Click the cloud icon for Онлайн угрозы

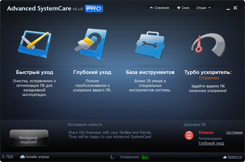pyautogui.click(x=22, y=157)
